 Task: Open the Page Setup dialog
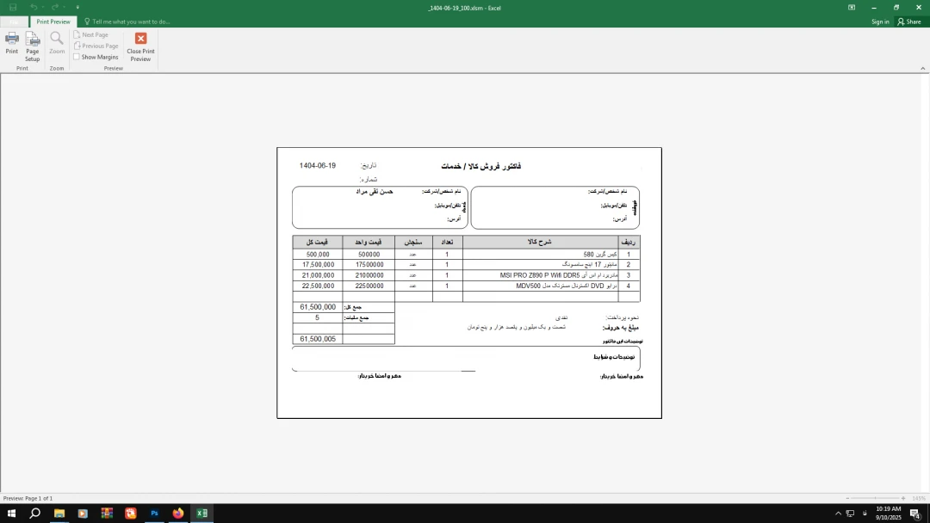(x=33, y=46)
